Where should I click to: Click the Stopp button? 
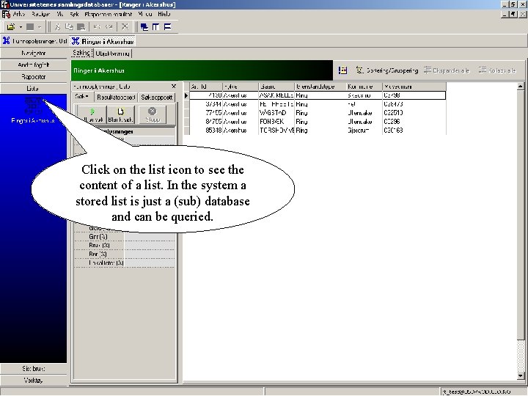click(153, 114)
